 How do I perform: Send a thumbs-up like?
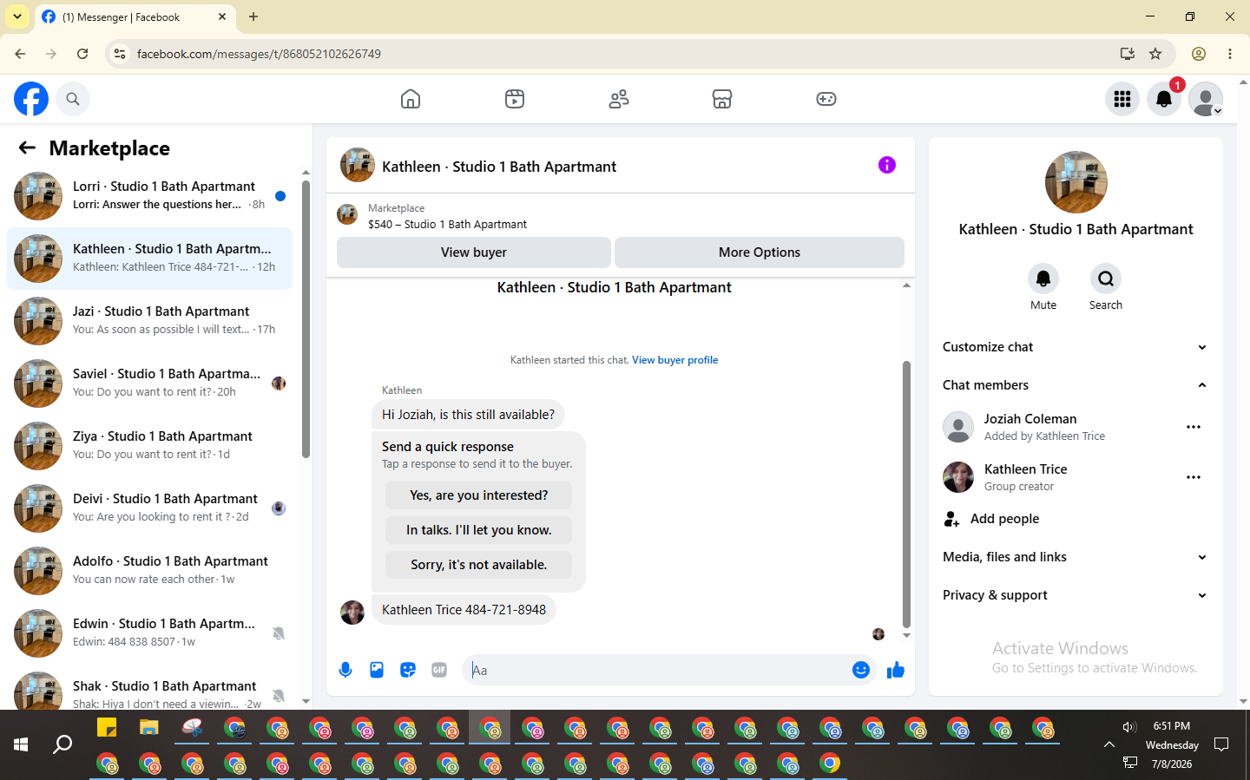coord(896,670)
